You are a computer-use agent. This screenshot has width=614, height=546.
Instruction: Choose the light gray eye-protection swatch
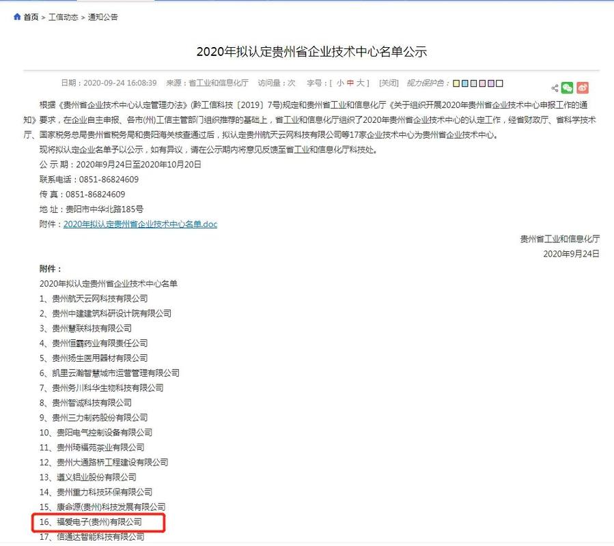point(474,83)
